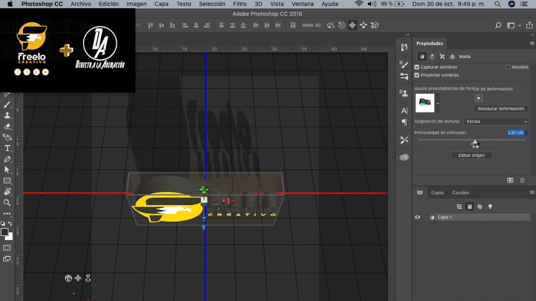536x301 pixels.
Task: Click the shape preset thumbnail
Action: 425,103
